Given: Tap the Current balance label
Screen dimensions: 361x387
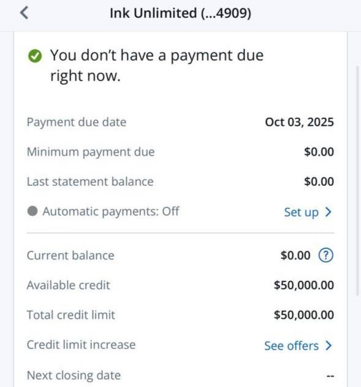Looking at the screenshot, I should 70,255.
